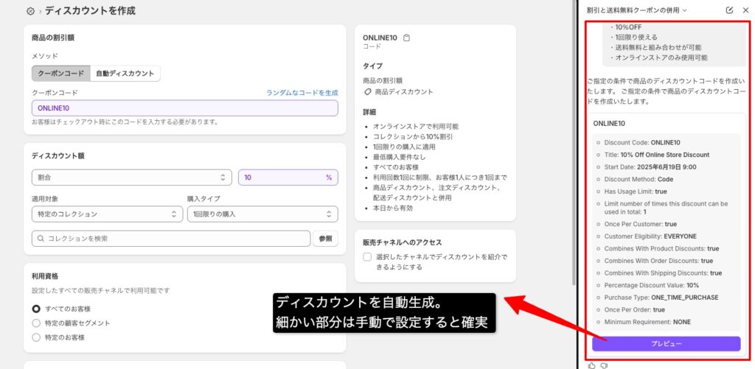Select the すべてのお客様 radio button
The width and height of the screenshot is (755, 369).
[x=36, y=309]
